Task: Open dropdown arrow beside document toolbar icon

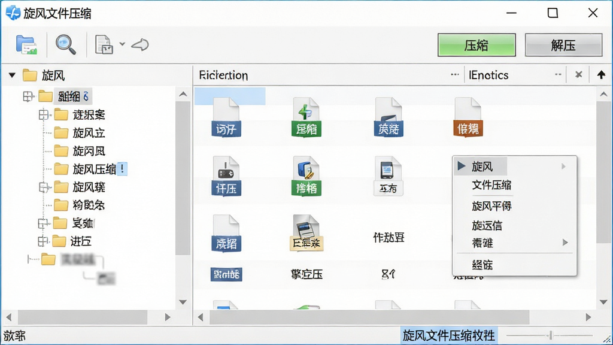Action: 122,44
